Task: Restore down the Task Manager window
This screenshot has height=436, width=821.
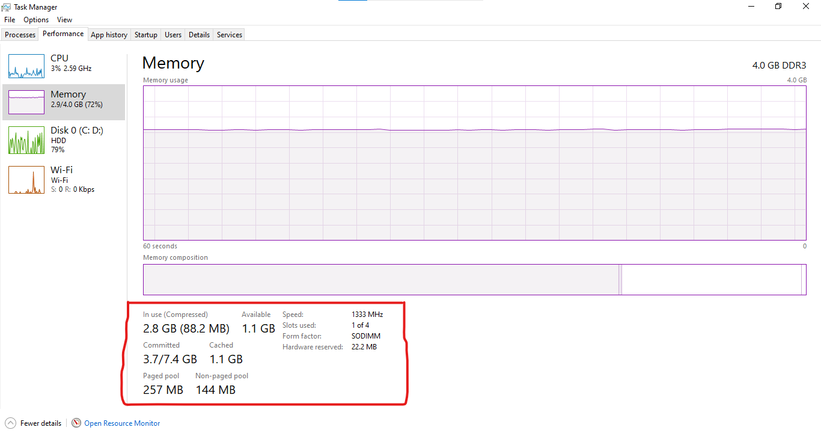Action: pos(778,7)
